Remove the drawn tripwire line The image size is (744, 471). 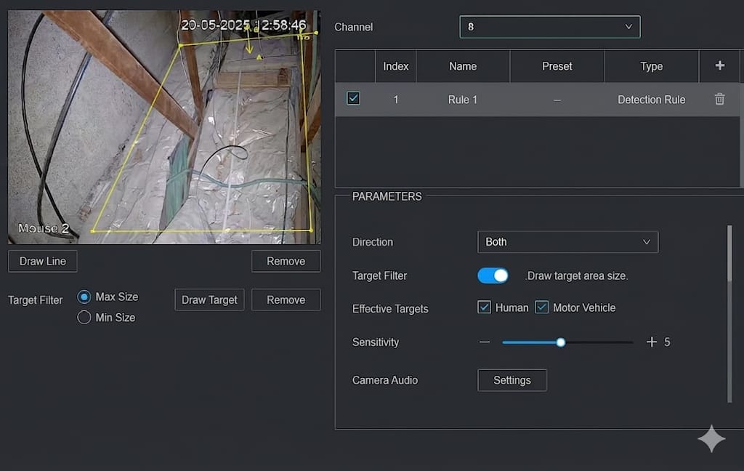[x=286, y=261]
